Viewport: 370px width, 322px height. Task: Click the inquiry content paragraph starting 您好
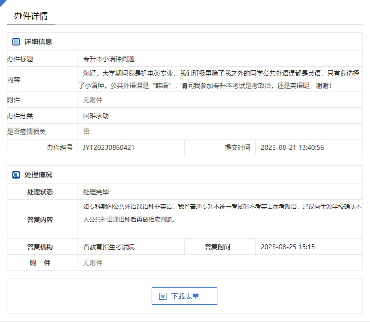(220, 79)
